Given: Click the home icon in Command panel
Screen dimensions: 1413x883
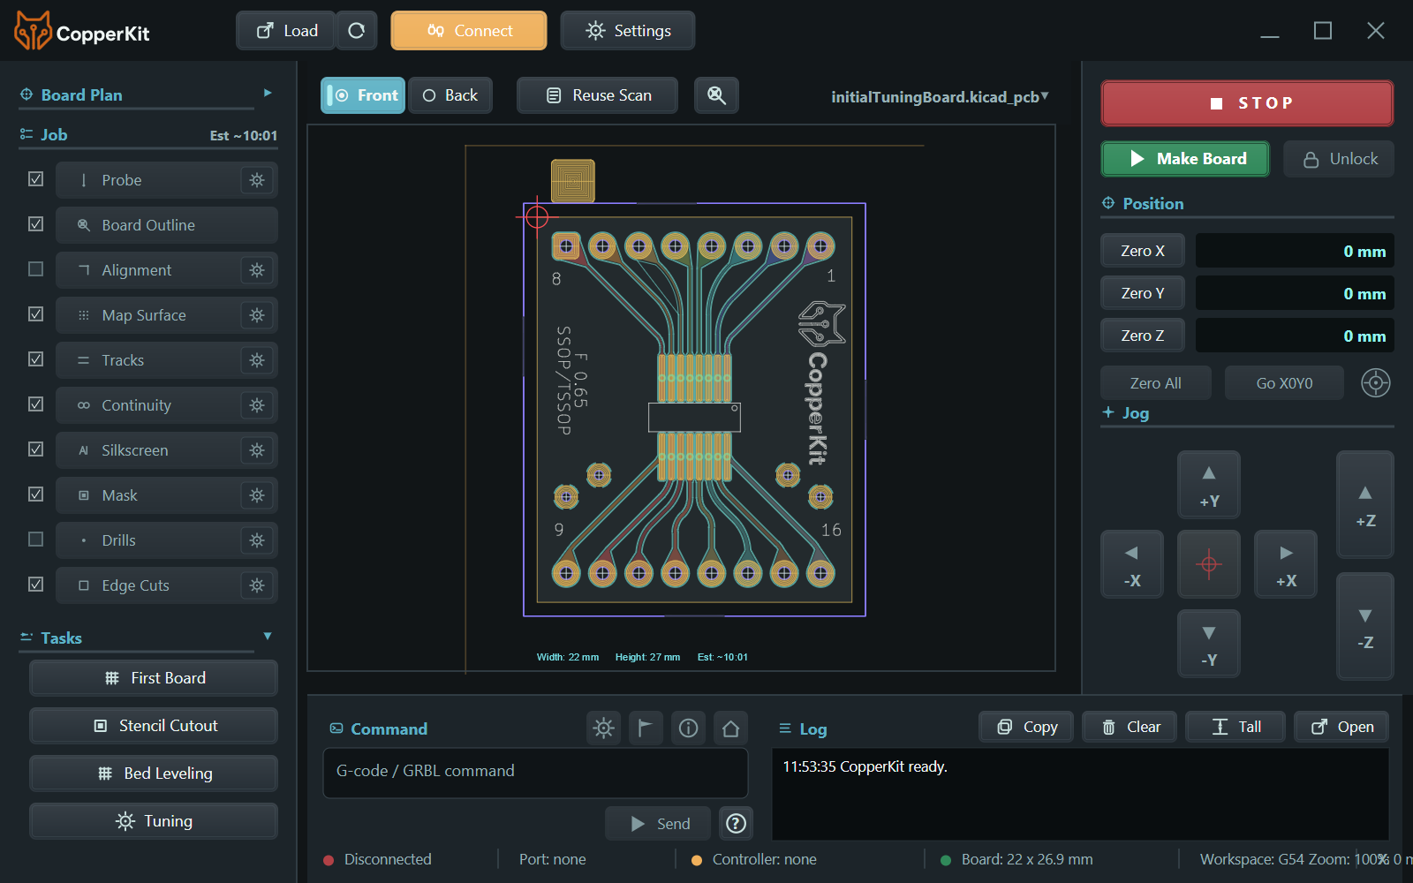Looking at the screenshot, I should point(730,728).
